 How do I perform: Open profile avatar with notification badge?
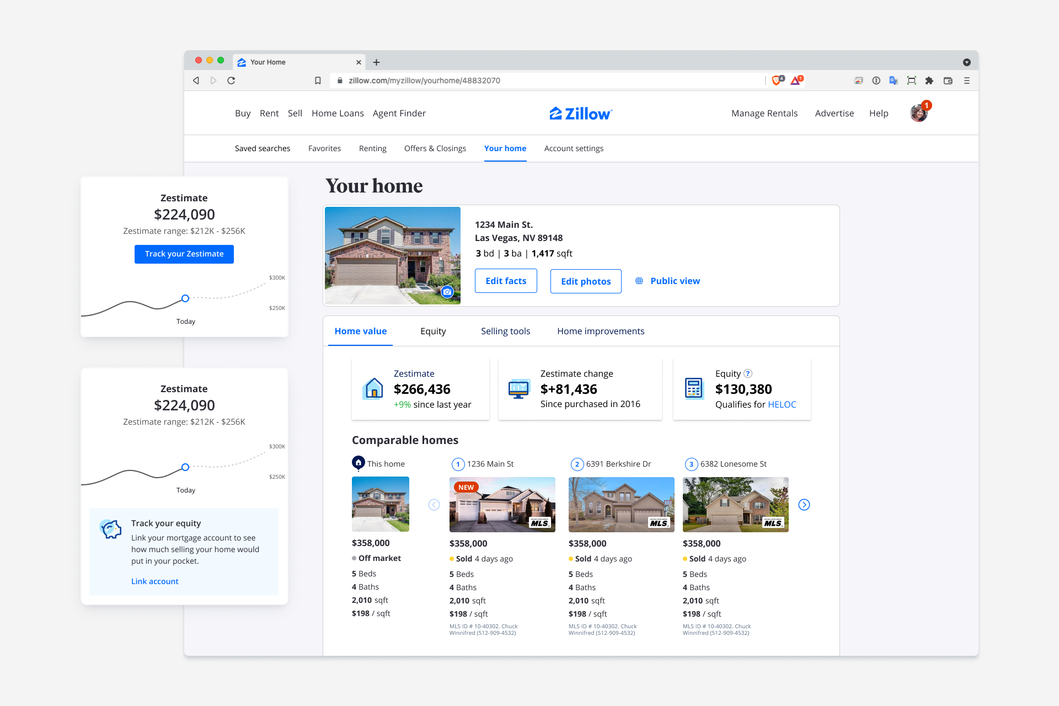point(919,113)
